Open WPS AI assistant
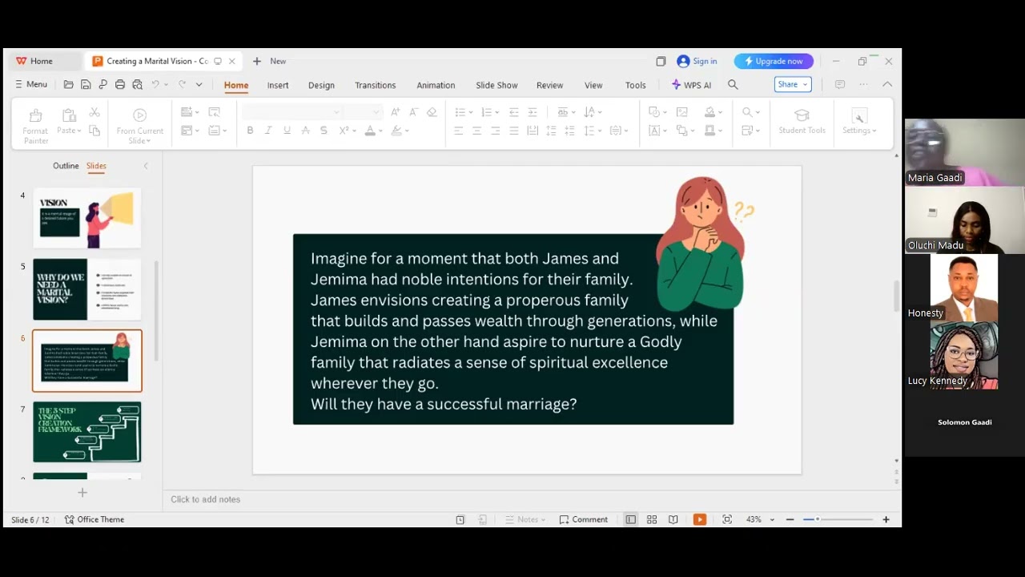The height and width of the screenshot is (577, 1025). coord(691,84)
